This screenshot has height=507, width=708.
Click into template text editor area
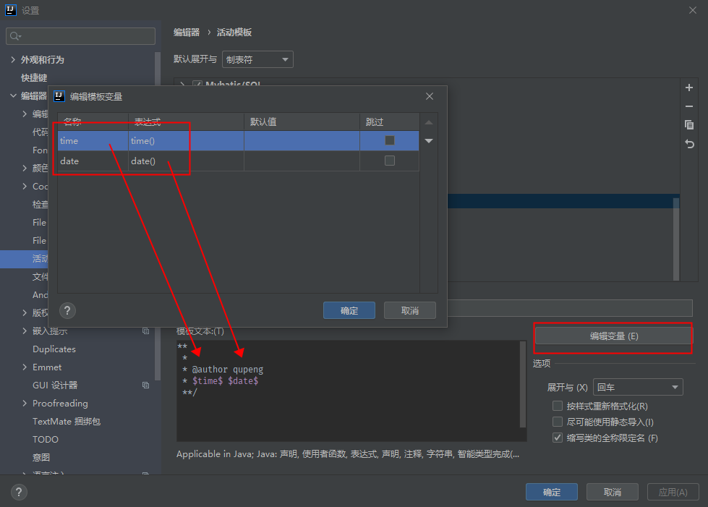tap(348, 391)
